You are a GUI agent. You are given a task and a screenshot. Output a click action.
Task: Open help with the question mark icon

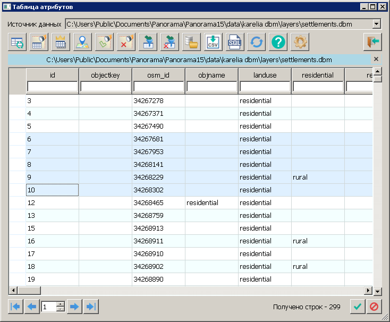(278, 41)
